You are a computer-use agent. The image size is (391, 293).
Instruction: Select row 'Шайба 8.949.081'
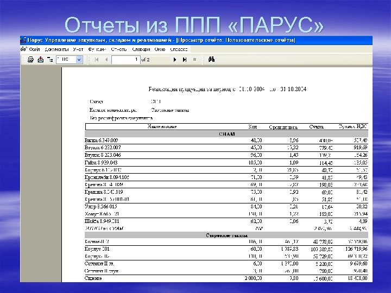click(226, 221)
